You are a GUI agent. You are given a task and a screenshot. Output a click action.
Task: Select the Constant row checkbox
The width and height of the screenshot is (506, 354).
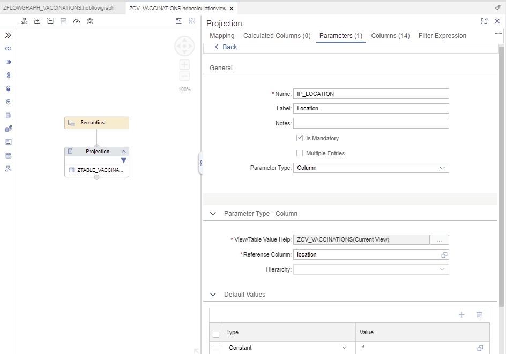[x=216, y=348]
